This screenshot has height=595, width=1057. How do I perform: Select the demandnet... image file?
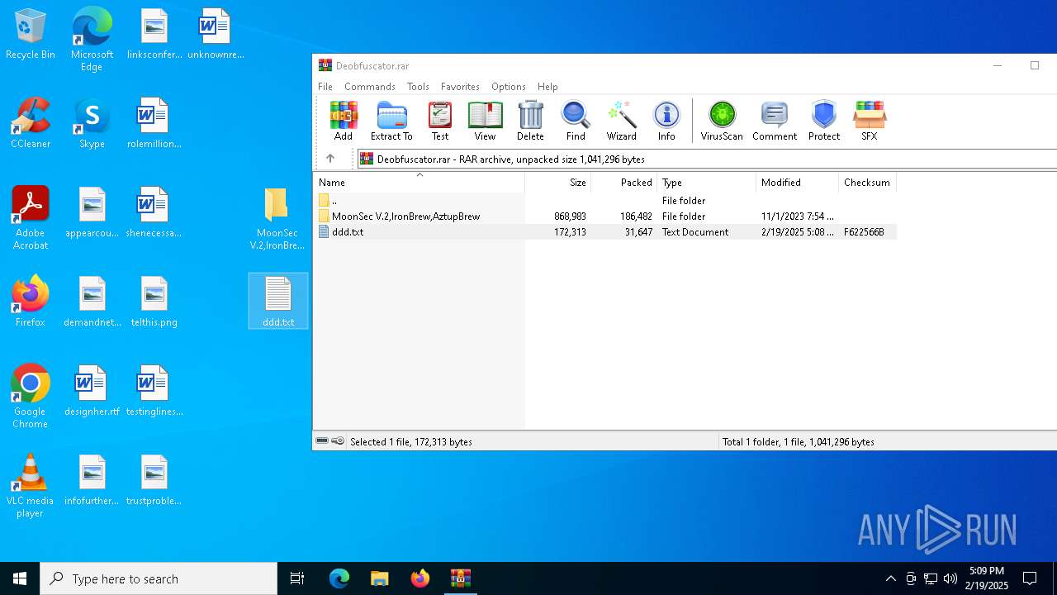click(x=92, y=302)
